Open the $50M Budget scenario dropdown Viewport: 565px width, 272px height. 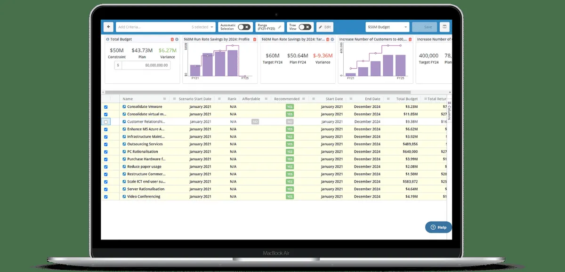point(387,27)
